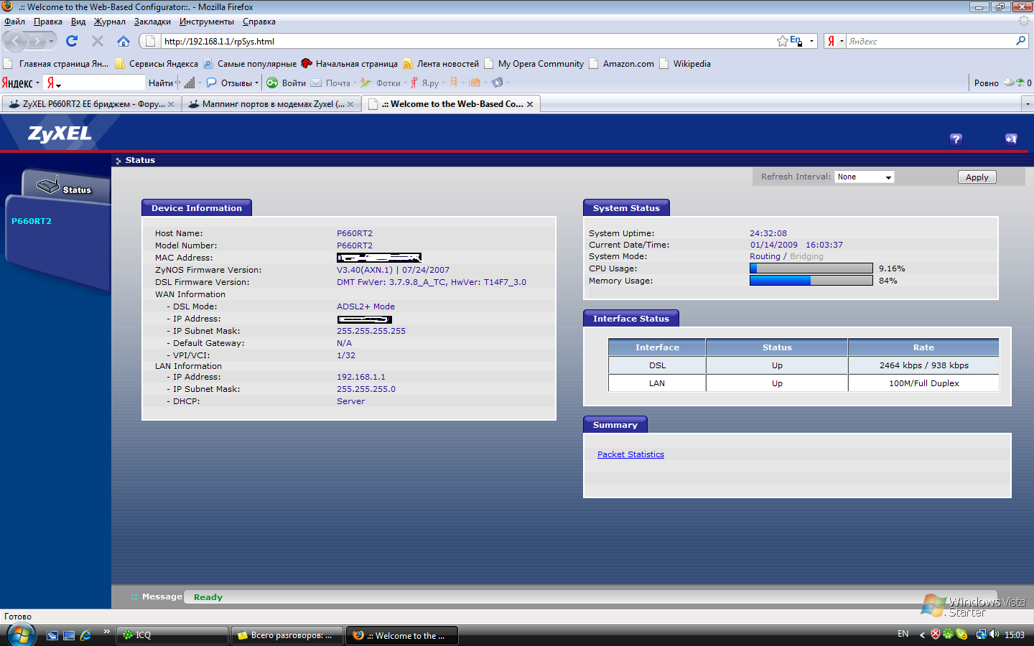
Task: Open the list all tabs dropdown arrow
Action: pos(1028,104)
